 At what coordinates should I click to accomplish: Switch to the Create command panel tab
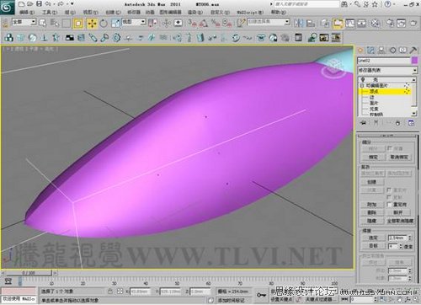[x=360, y=51]
